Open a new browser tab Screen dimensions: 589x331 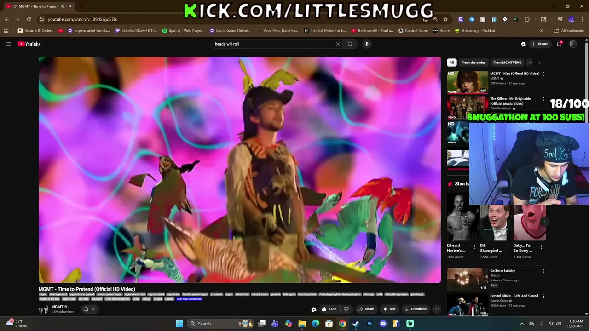click(81, 6)
